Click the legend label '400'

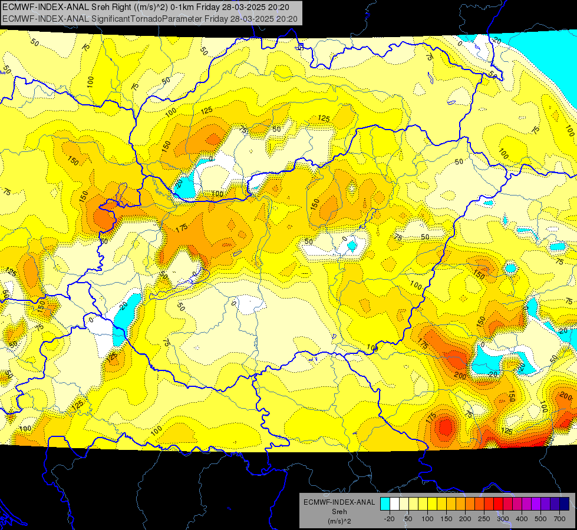[x=522, y=519]
